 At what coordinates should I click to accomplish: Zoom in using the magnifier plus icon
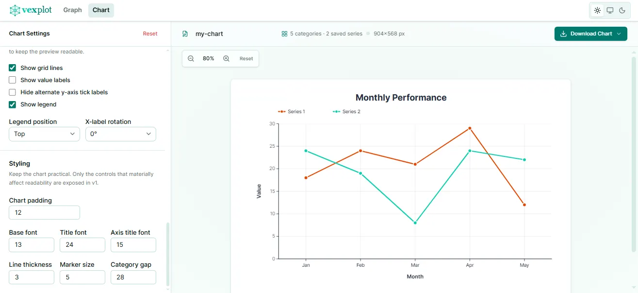(226, 58)
